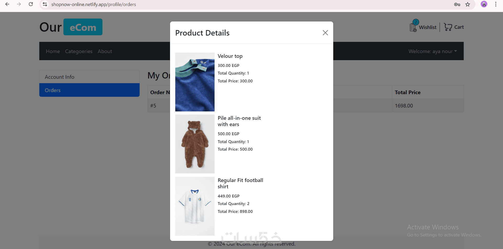The image size is (503, 249).
Task: Go to the Home nav link
Action: [53, 51]
